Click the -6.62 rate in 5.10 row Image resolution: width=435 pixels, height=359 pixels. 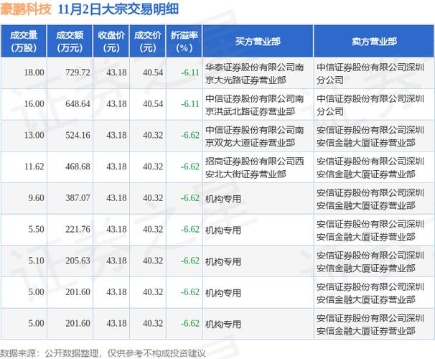190,261
